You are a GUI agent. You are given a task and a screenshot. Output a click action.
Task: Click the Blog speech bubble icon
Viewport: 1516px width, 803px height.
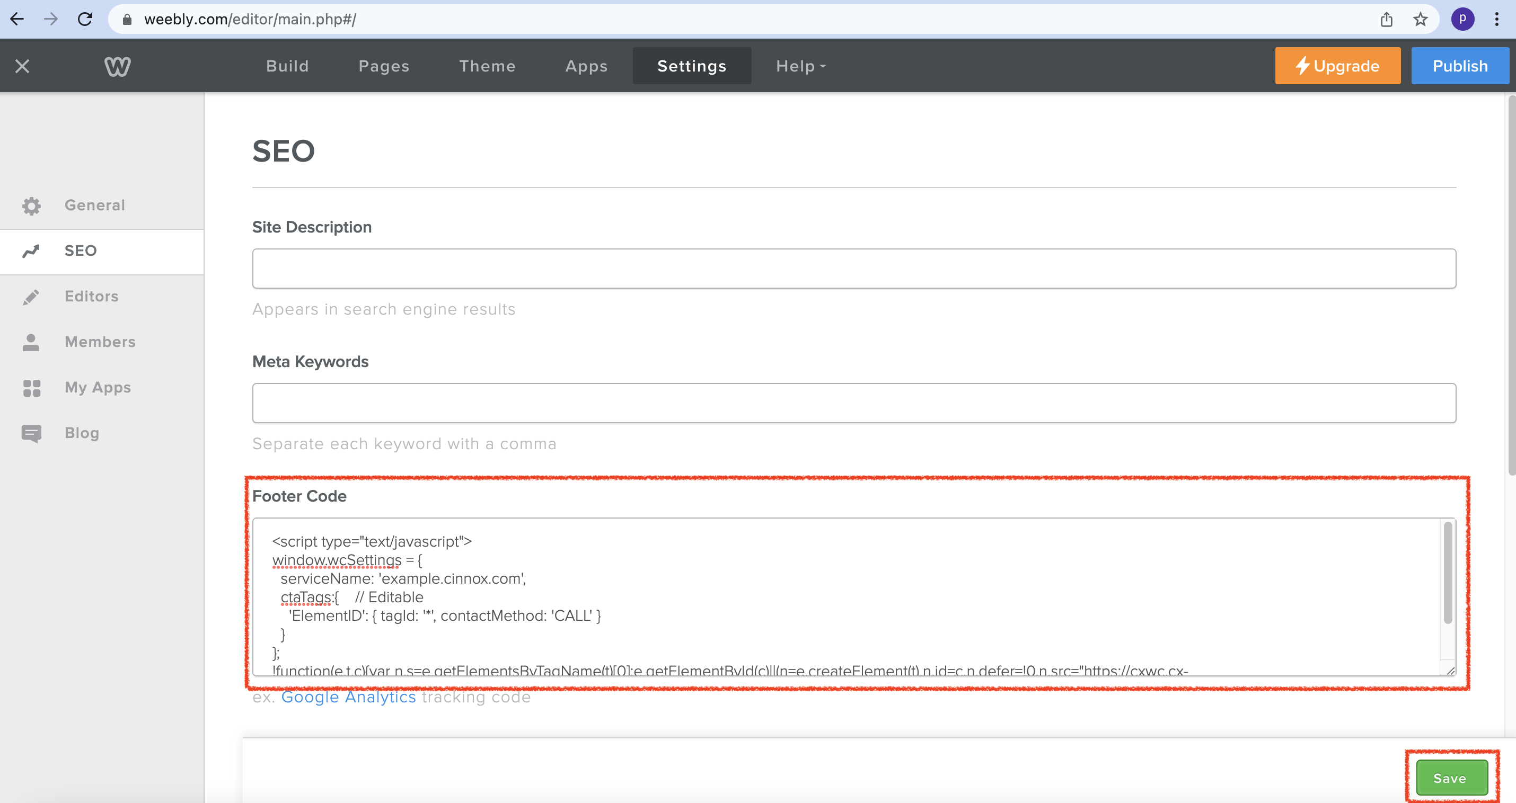[31, 434]
